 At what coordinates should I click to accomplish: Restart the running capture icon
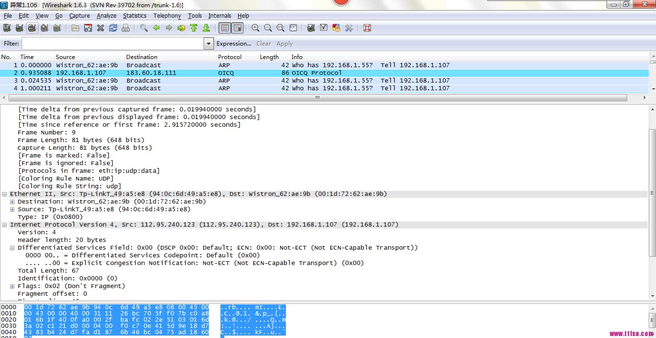tap(57, 28)
